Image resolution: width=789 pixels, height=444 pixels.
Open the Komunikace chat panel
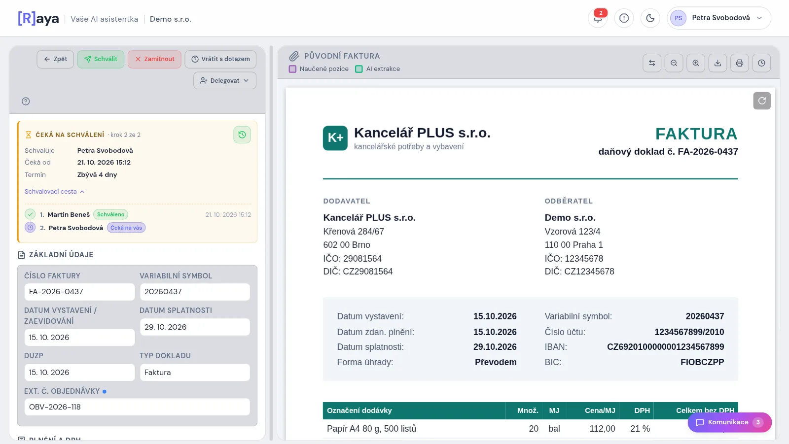coord(729,422)
